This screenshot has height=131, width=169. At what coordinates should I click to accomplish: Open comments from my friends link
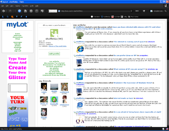click(x=54, y=75)
